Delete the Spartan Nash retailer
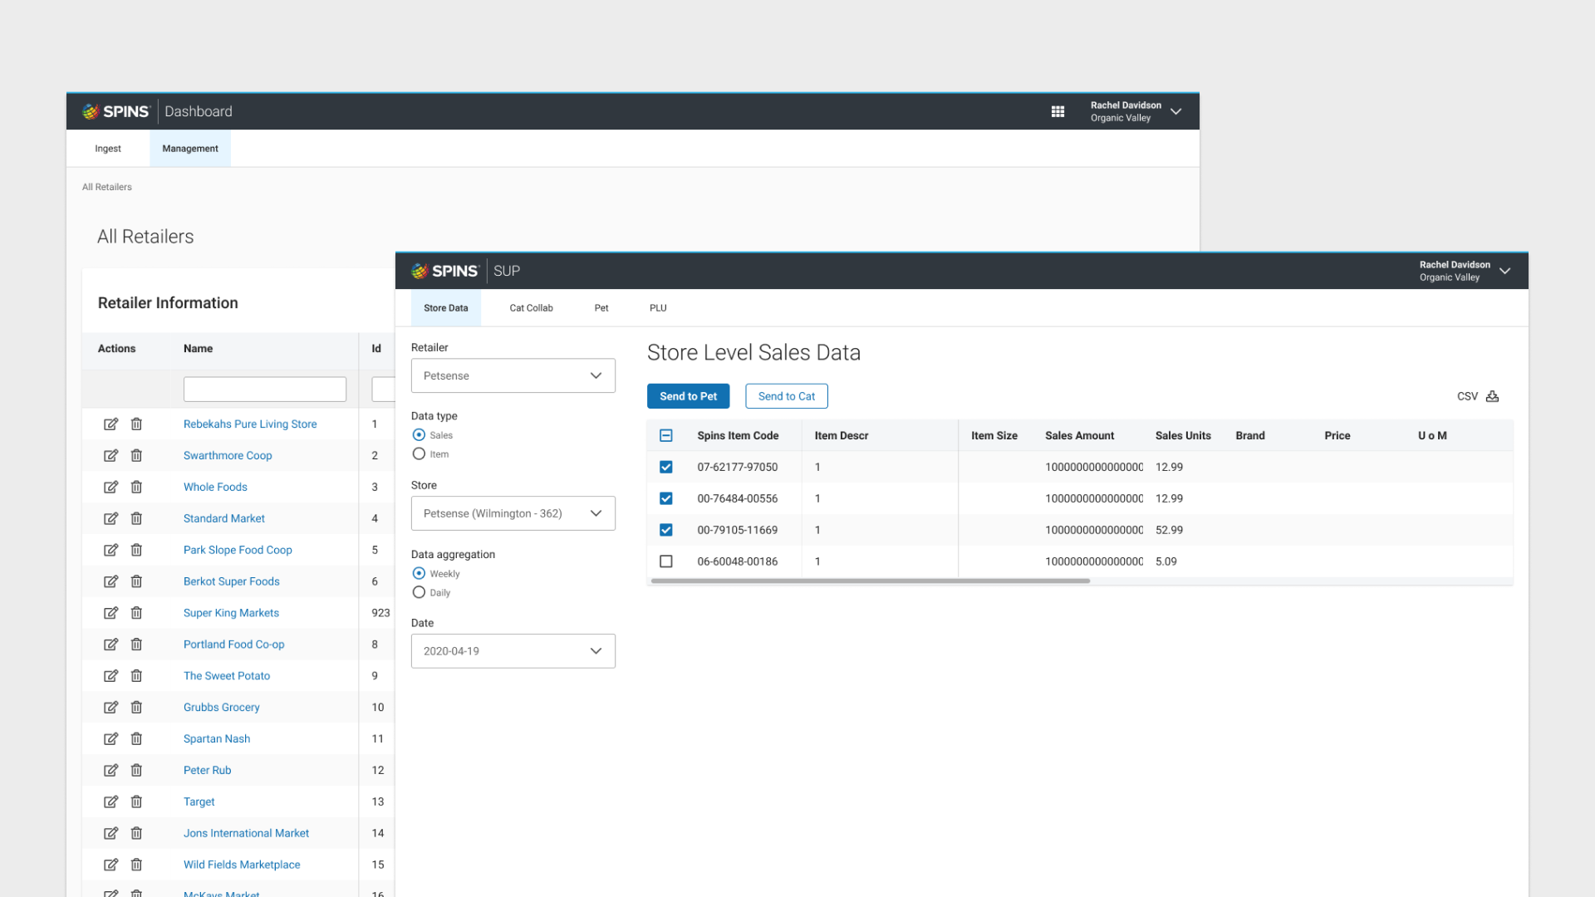The height and width of the screenshot is (897, 1595). (136, 739)
